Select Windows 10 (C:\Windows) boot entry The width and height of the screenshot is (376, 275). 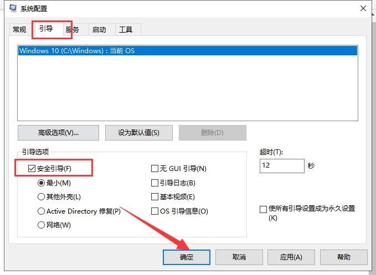(x=188, y=51)
